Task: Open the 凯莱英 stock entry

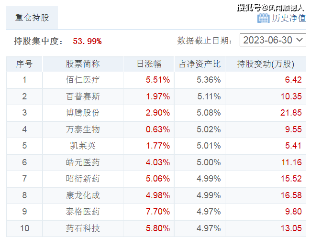Action: point(83,146)
